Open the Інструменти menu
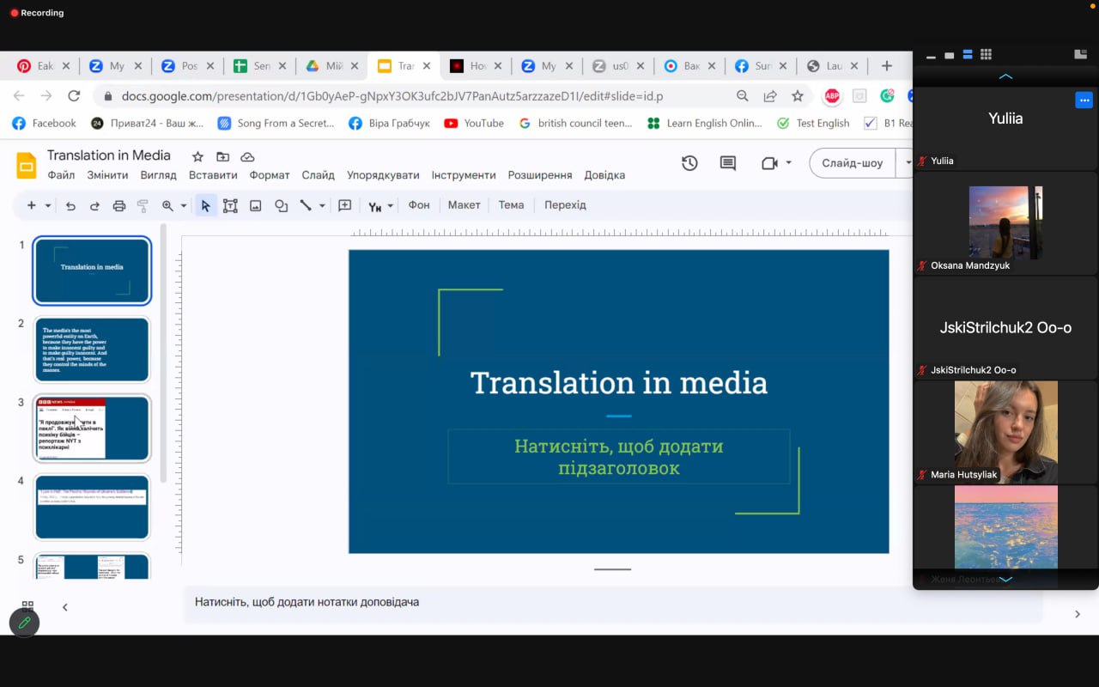Screen dimensions: 1099x687 point(464,175)
